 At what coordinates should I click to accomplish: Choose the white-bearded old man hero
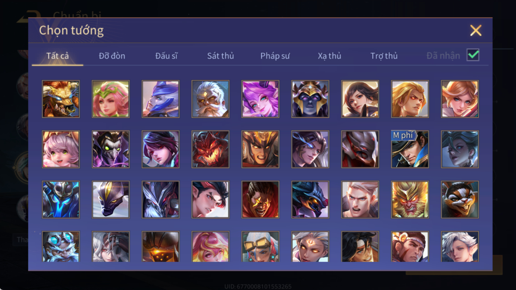coord(210,99)
